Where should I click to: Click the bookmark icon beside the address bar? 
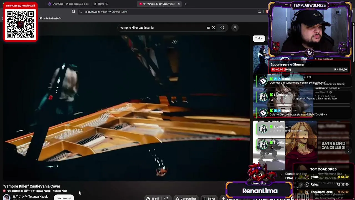click(73, 12)
